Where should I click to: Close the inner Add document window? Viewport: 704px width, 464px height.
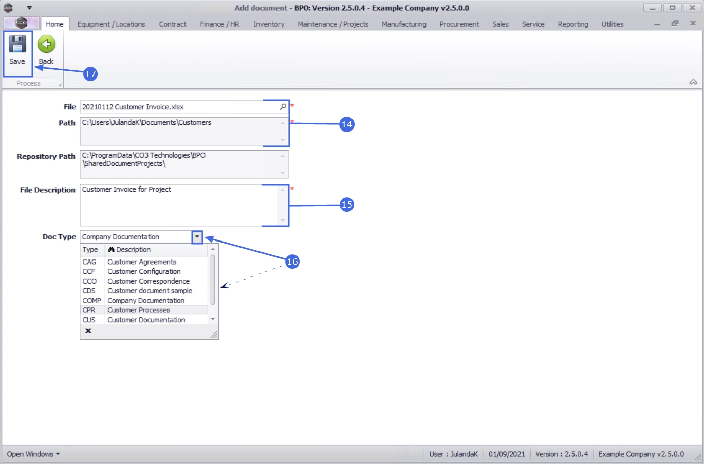(x=693, y=23)
